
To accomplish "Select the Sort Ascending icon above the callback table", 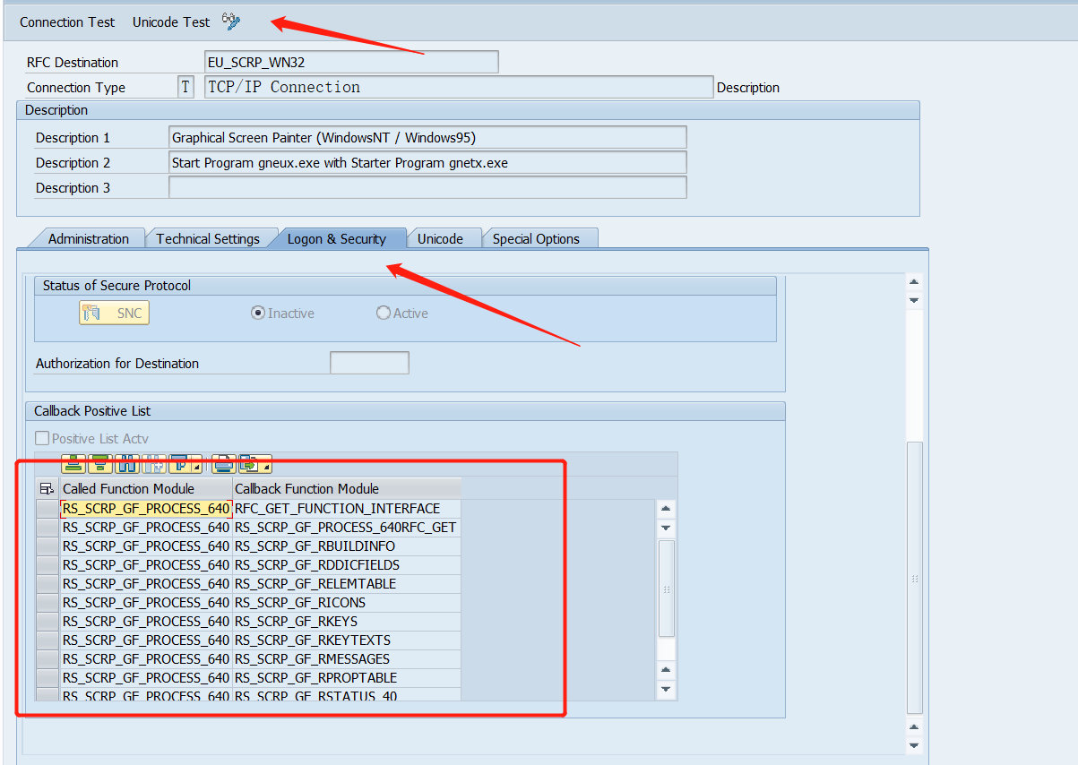I will tap(73, 463).
